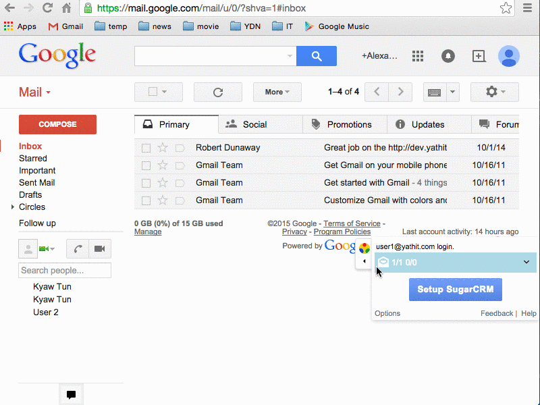Open the select options dropdown arrow
540x405 pixels.
coord(164,92)
